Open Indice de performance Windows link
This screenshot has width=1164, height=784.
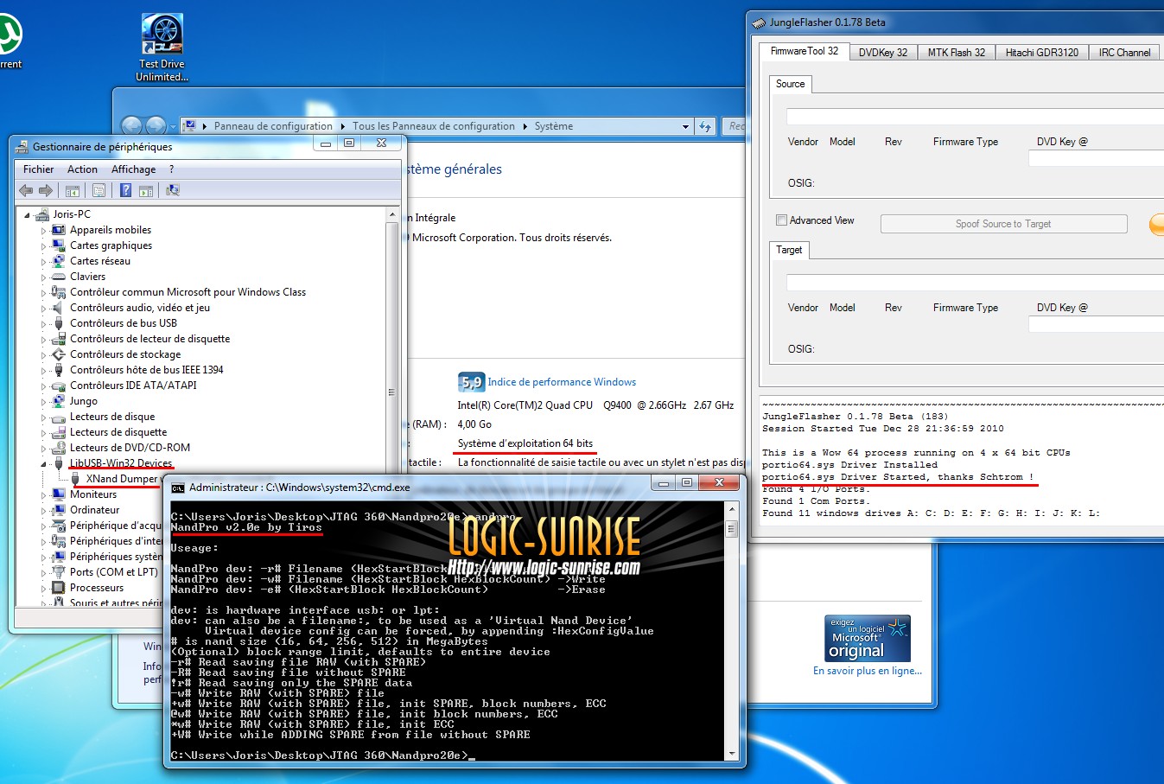coord(562,382)
